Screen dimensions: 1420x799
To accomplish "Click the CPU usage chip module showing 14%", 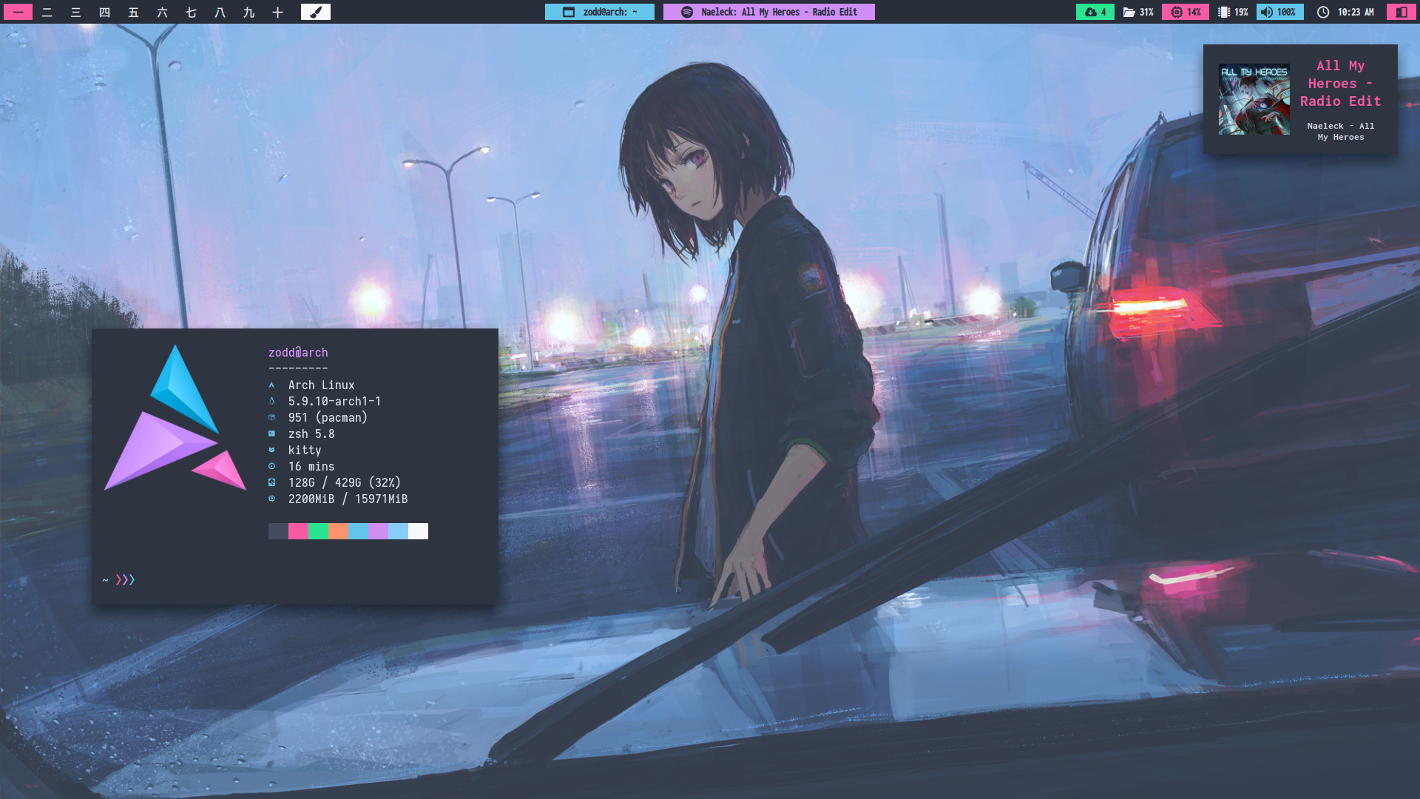I will tap(1185, 12).
